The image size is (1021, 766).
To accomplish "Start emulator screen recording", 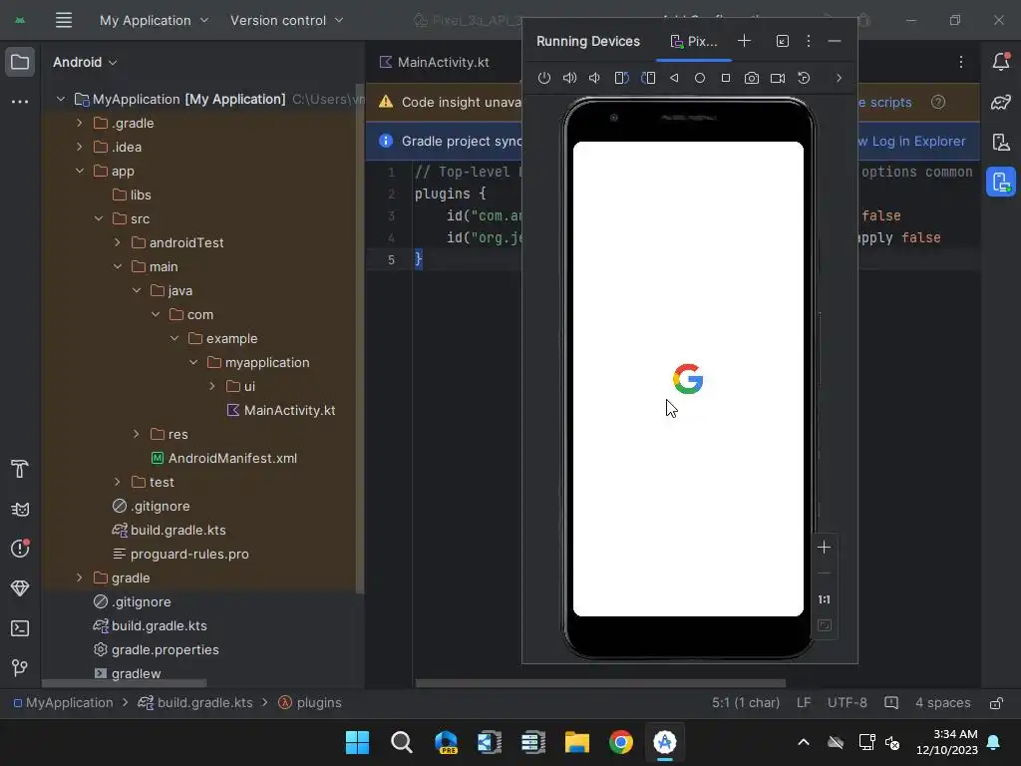I will (778, 78).
